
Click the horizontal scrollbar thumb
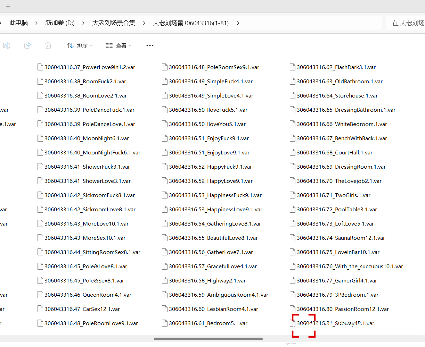[x=208, y=339]
